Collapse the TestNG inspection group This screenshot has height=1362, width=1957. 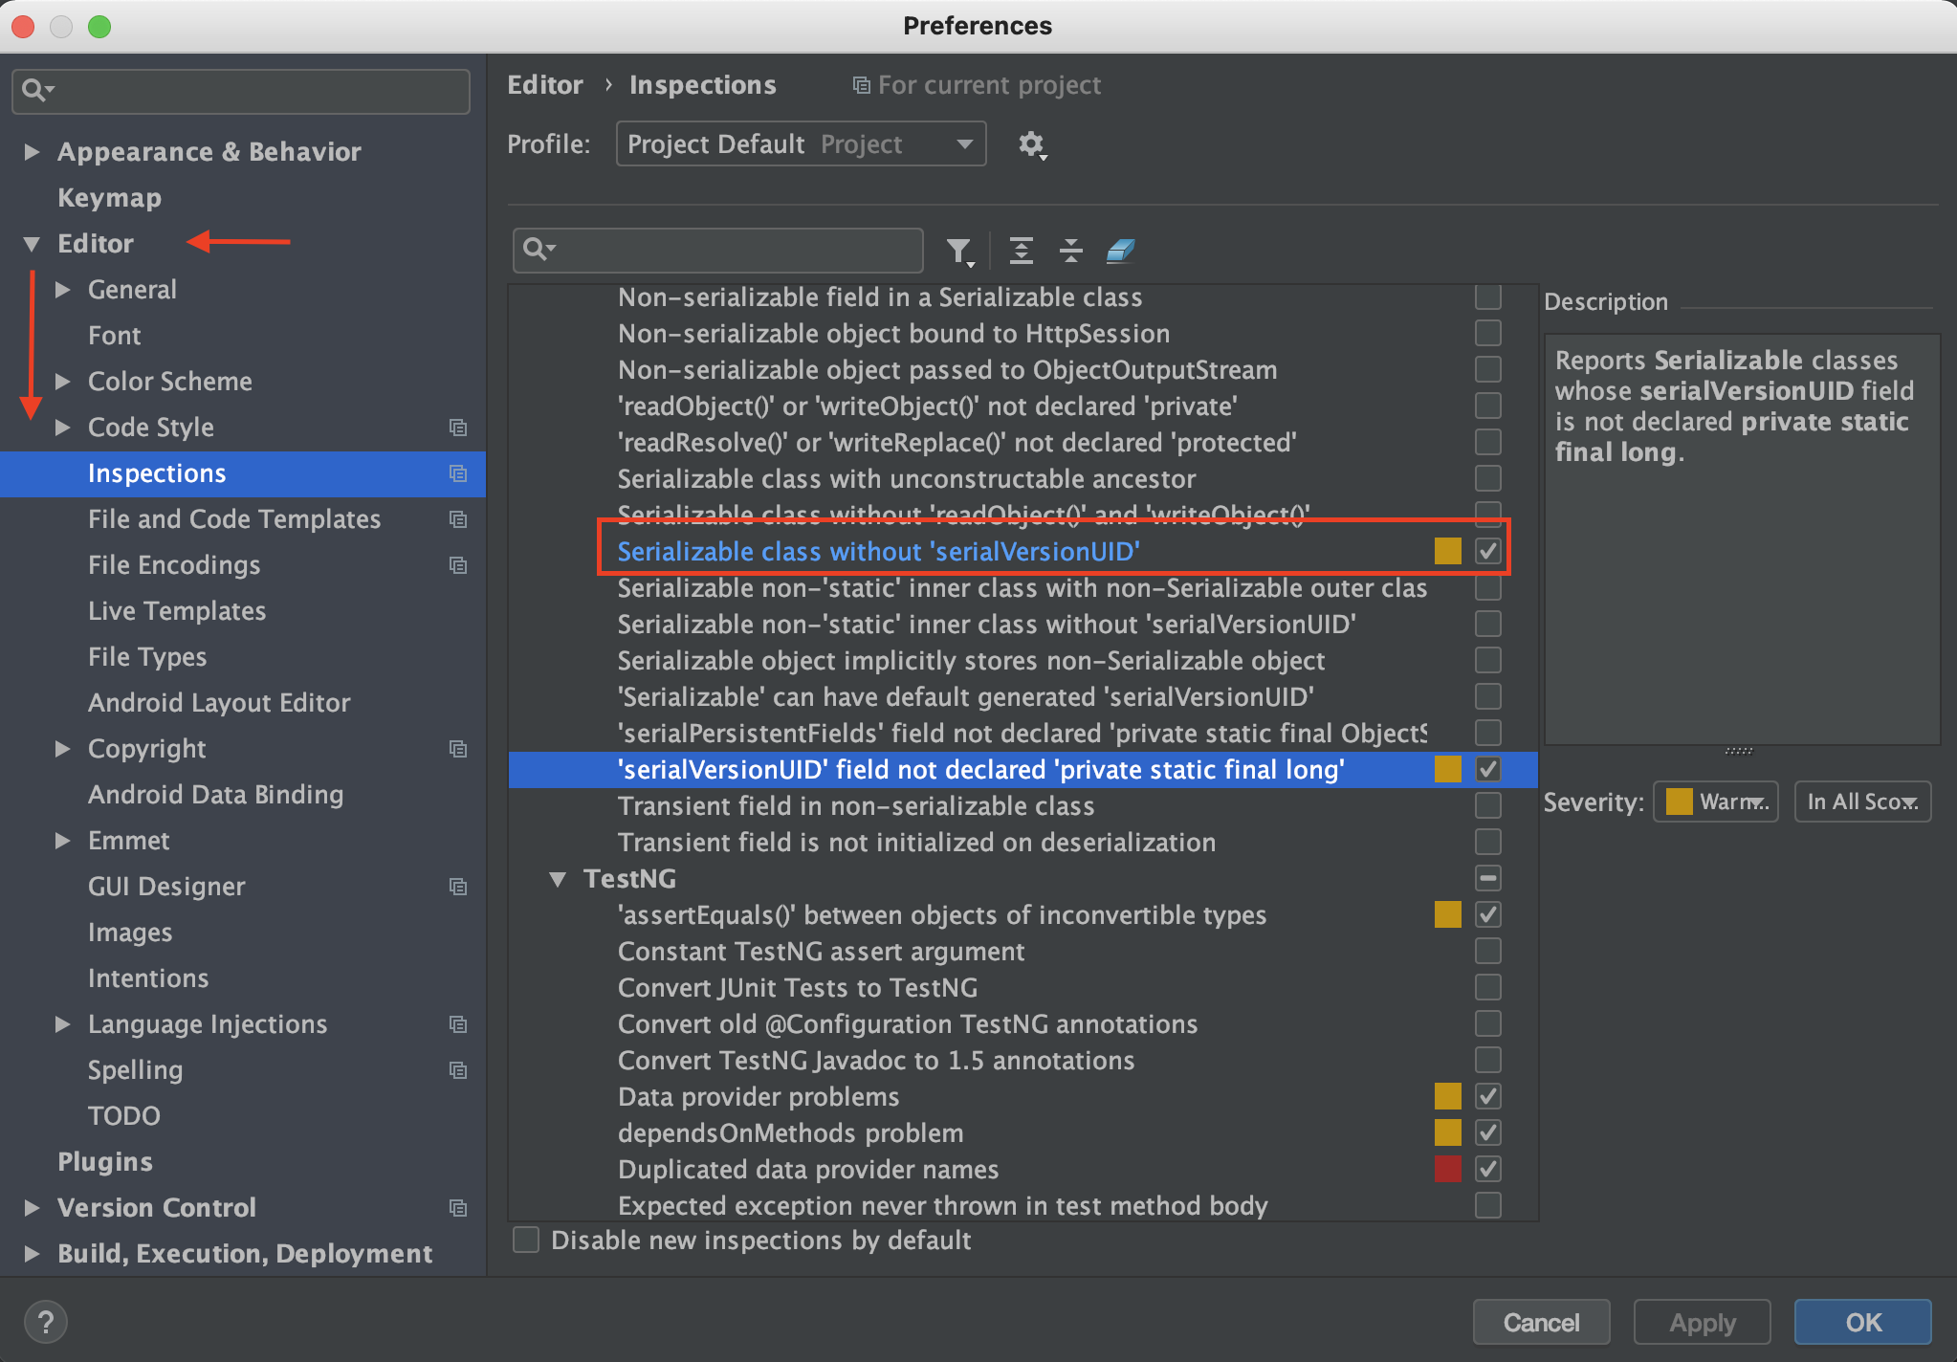[x=559, y=878]
